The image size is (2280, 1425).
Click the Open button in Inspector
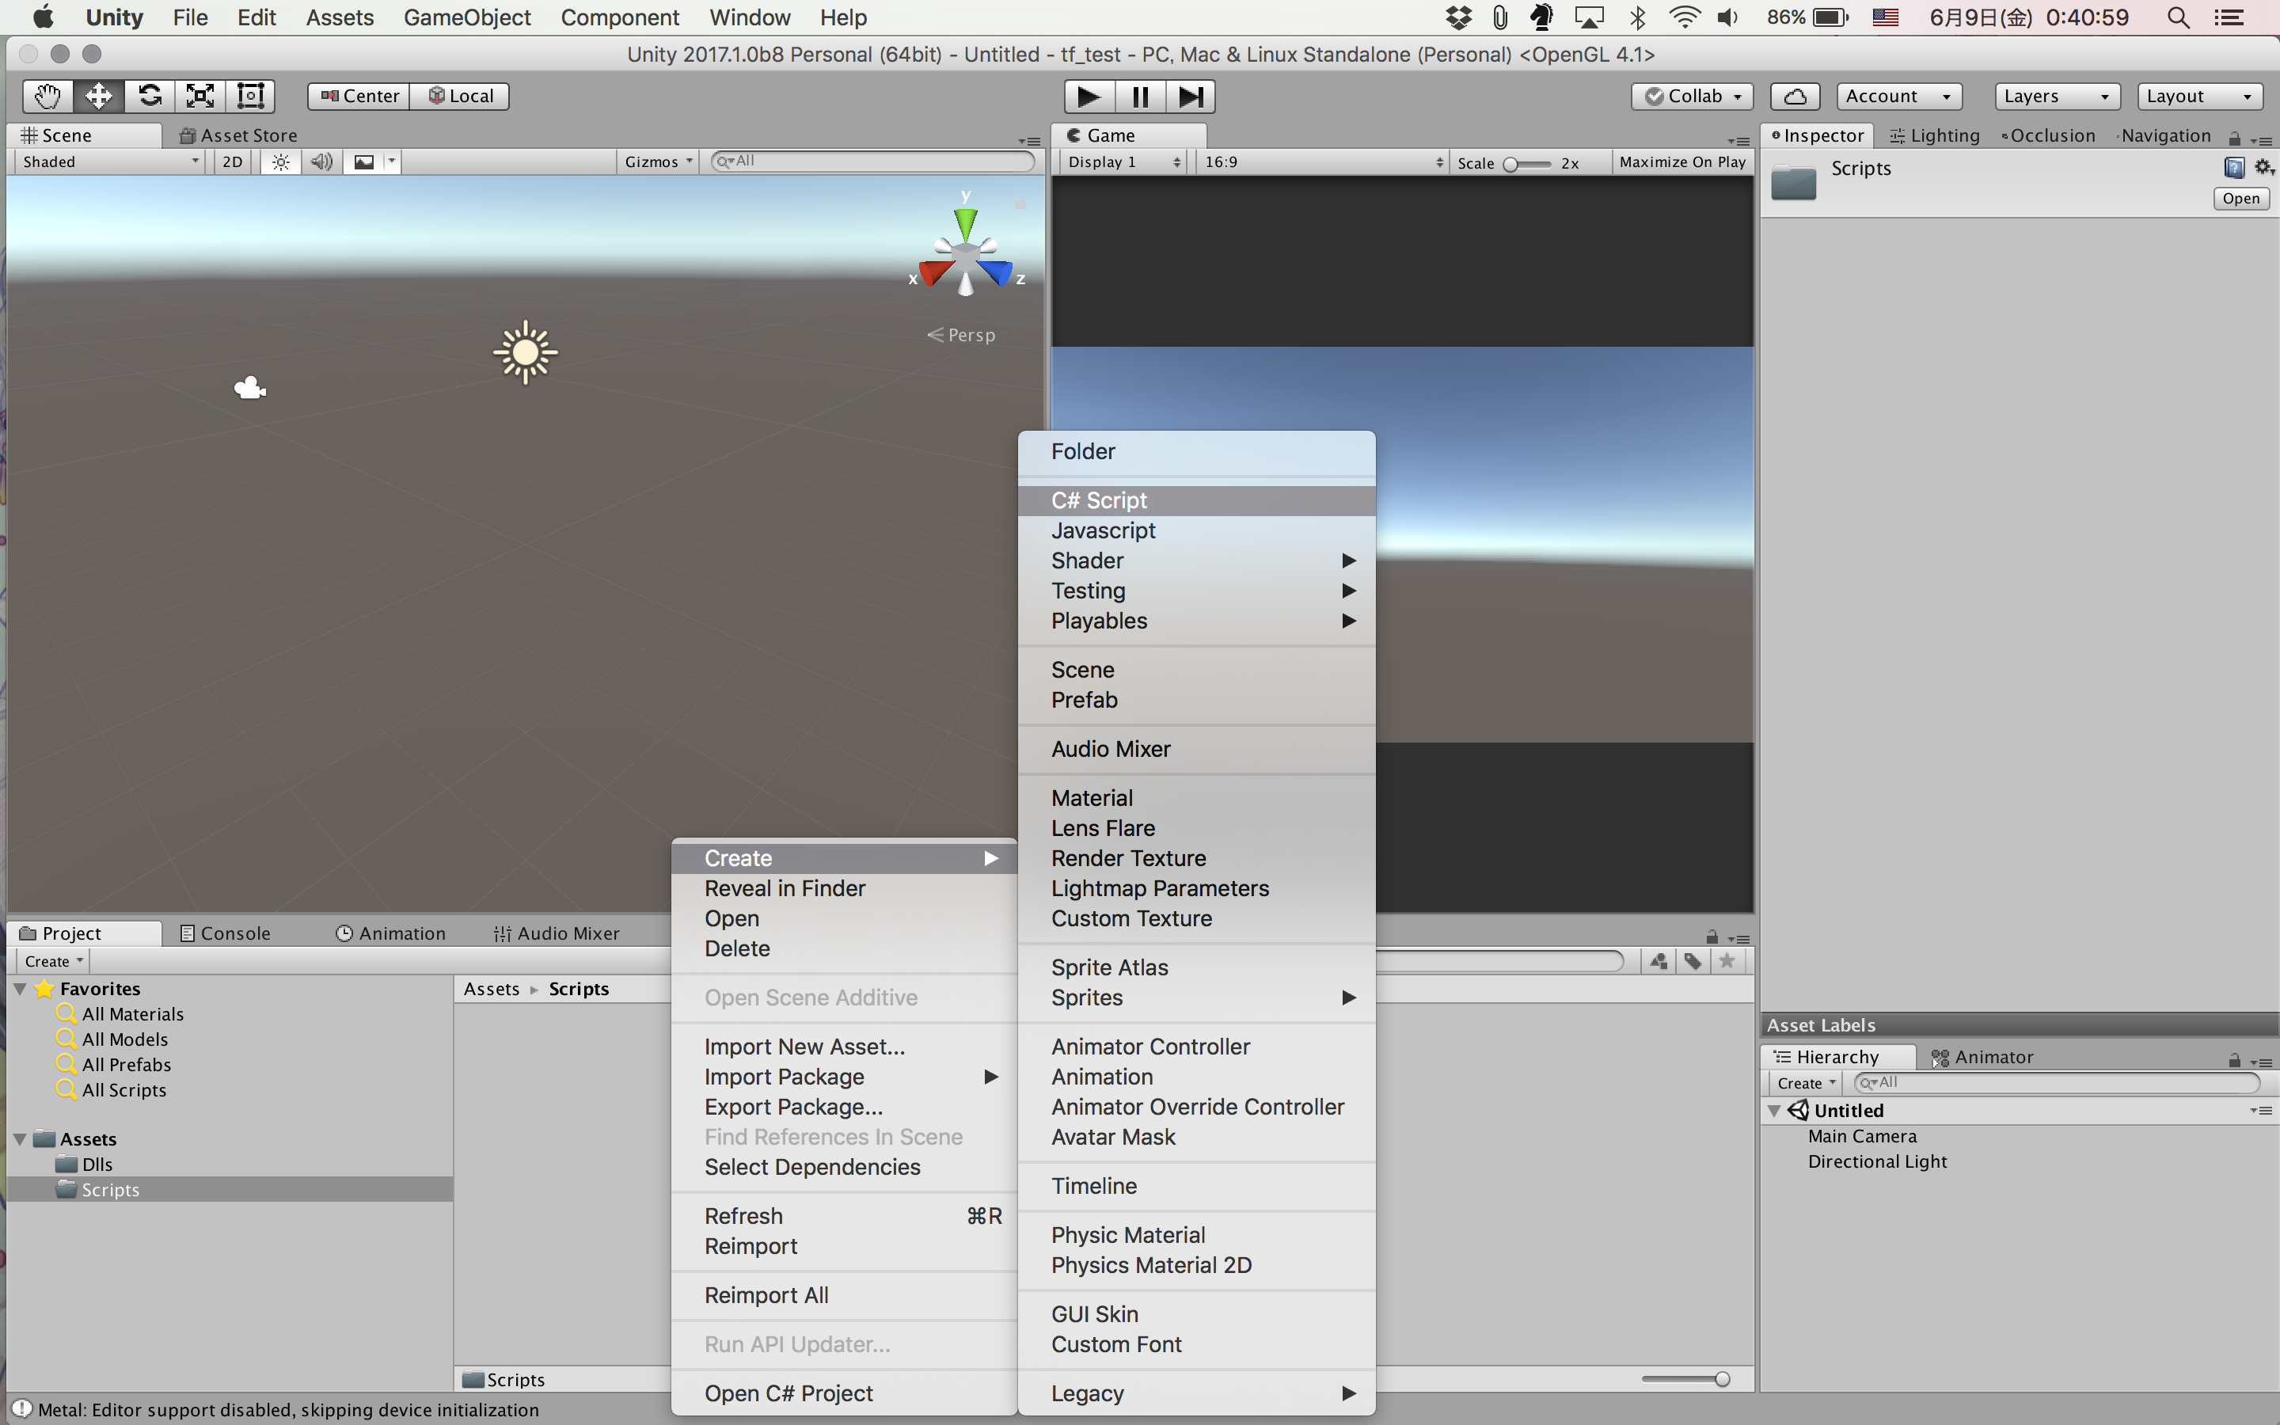2240,199
